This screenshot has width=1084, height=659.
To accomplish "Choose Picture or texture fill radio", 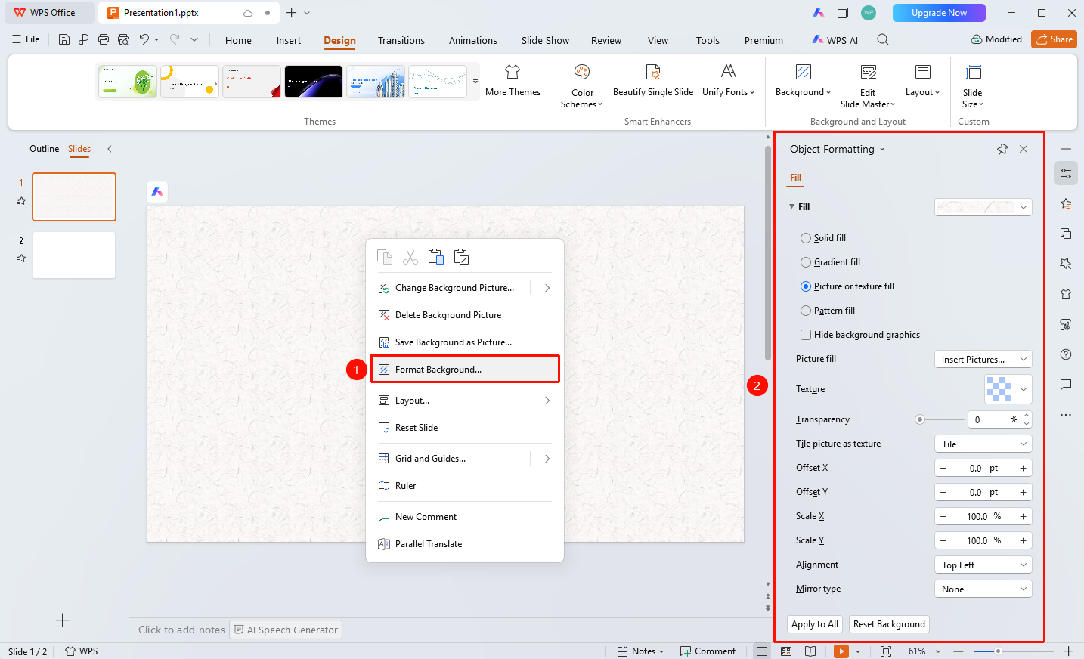I will point(806,286).
